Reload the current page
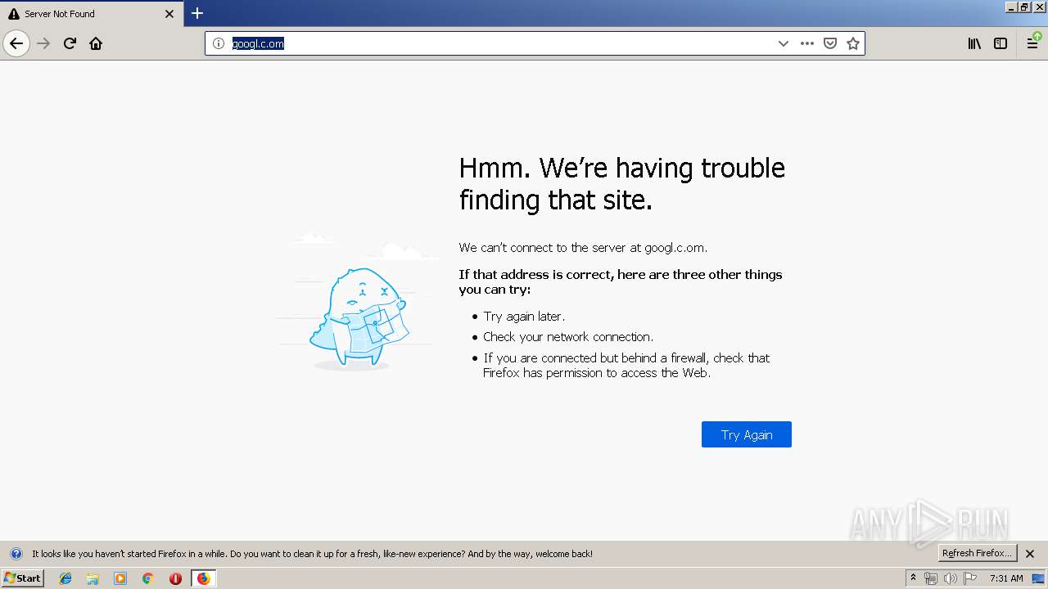This screenshot has height=589, width=1048. tap(70, 43)
